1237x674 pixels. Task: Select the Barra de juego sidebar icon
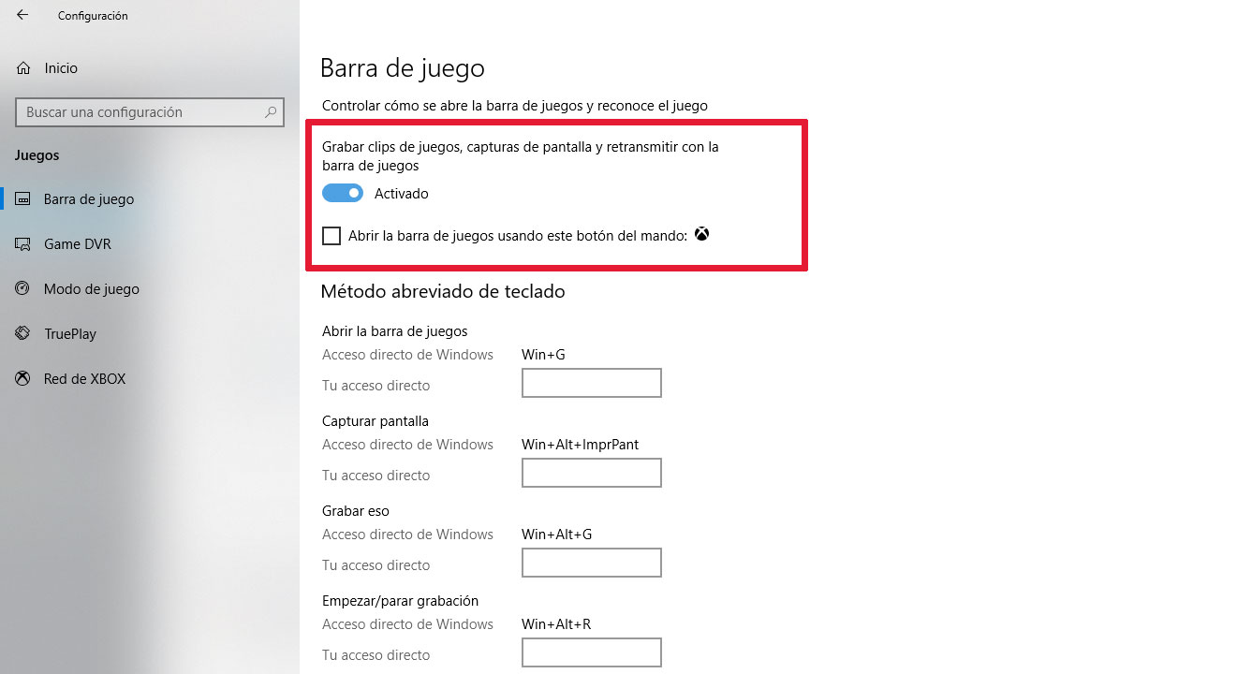(x=23, y=199)
